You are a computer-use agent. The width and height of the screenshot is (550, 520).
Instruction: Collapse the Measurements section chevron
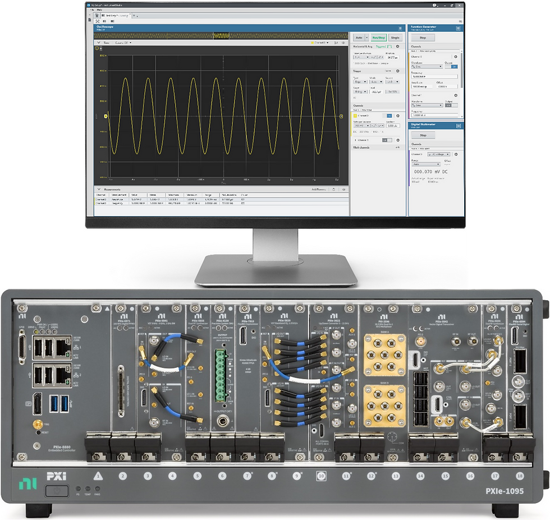pos(99,190)
